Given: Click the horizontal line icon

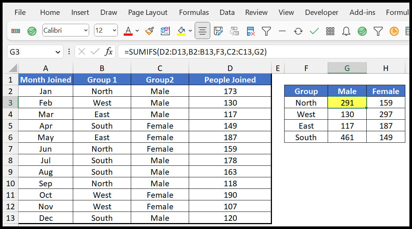Looking at the screenshot, I should [x=282, y=31].
